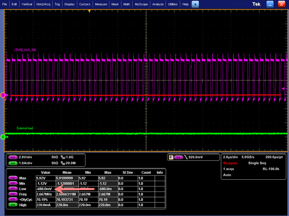Click the C4 channel badge at 1.0A/div
Viewport: 289px width, 216px height.
[13, 163]
